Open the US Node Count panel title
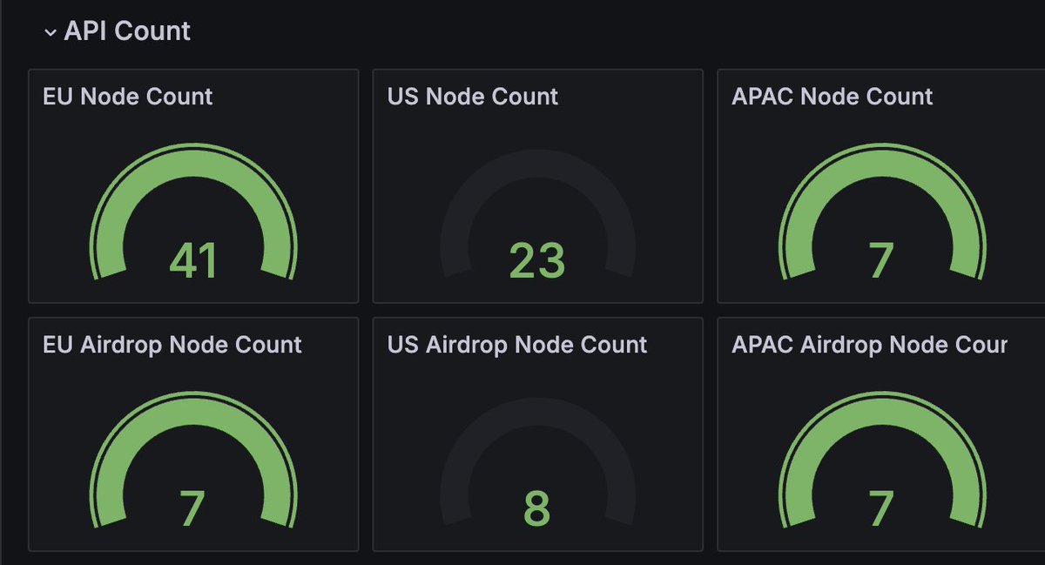The image size is (1045, 565). (473, 96)
